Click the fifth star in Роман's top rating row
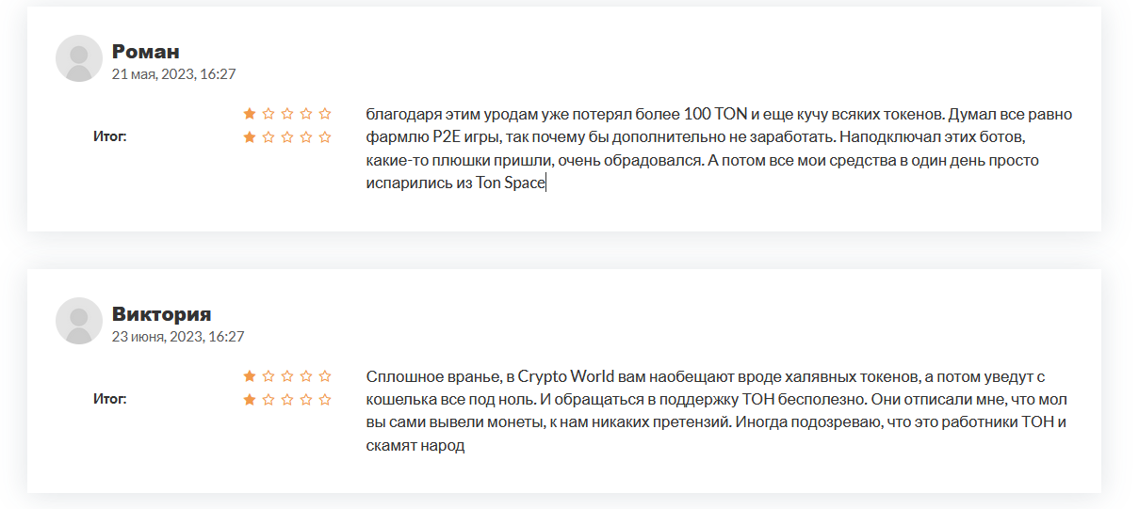The height and width of the screenshot is (509, 1139). point(325,114)
